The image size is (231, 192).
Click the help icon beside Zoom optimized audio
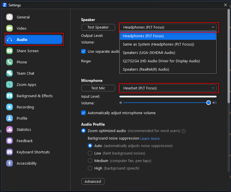pyautogui.click(x=184, y=131)
